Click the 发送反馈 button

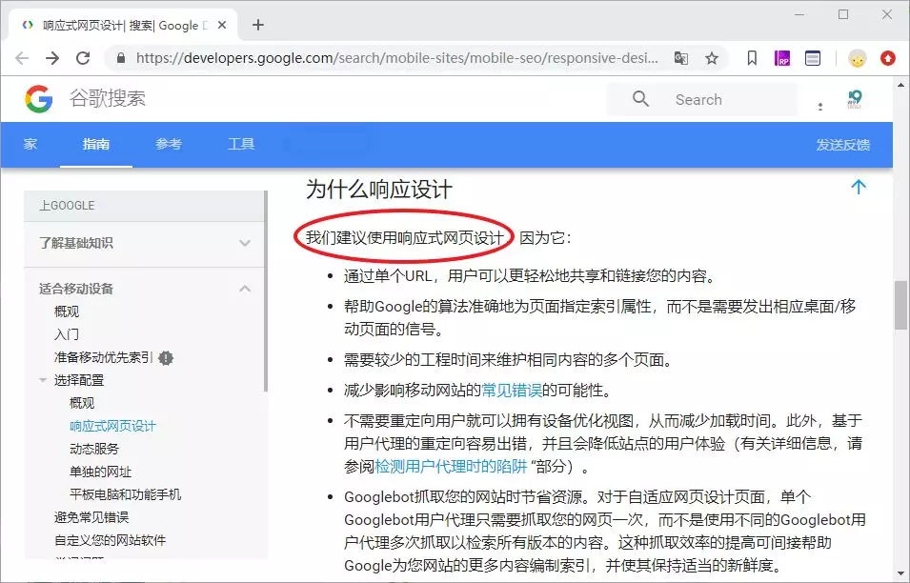pyautogui.click(x=842, y=145)
